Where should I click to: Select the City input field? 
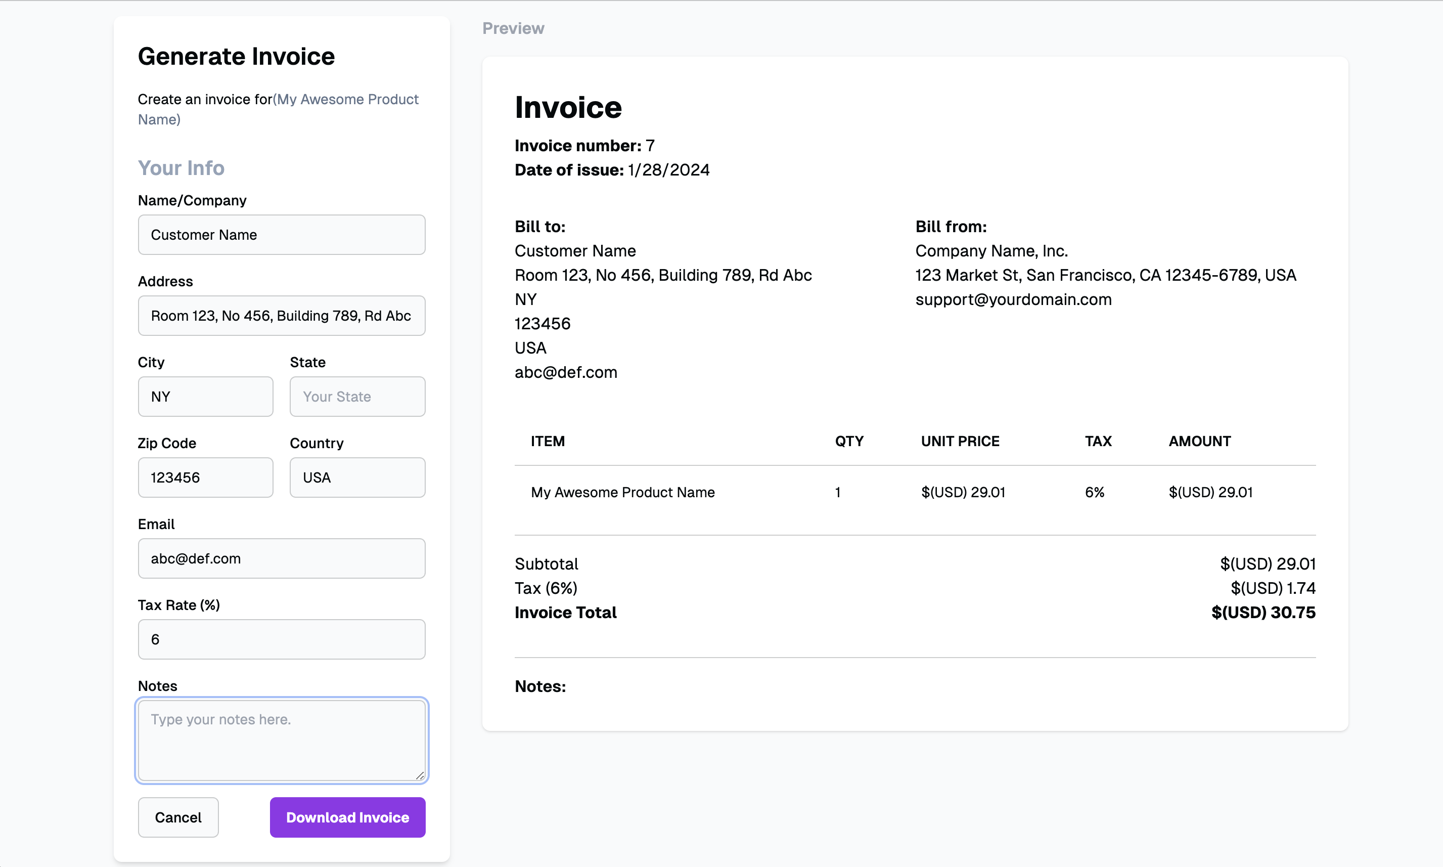(205, 396)
